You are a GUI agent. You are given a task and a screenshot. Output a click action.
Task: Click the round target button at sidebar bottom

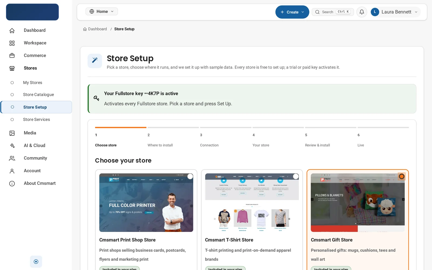[36, 261]
